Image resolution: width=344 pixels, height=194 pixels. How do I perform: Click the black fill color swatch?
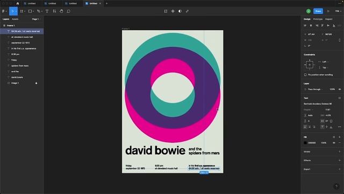(305, 143)
